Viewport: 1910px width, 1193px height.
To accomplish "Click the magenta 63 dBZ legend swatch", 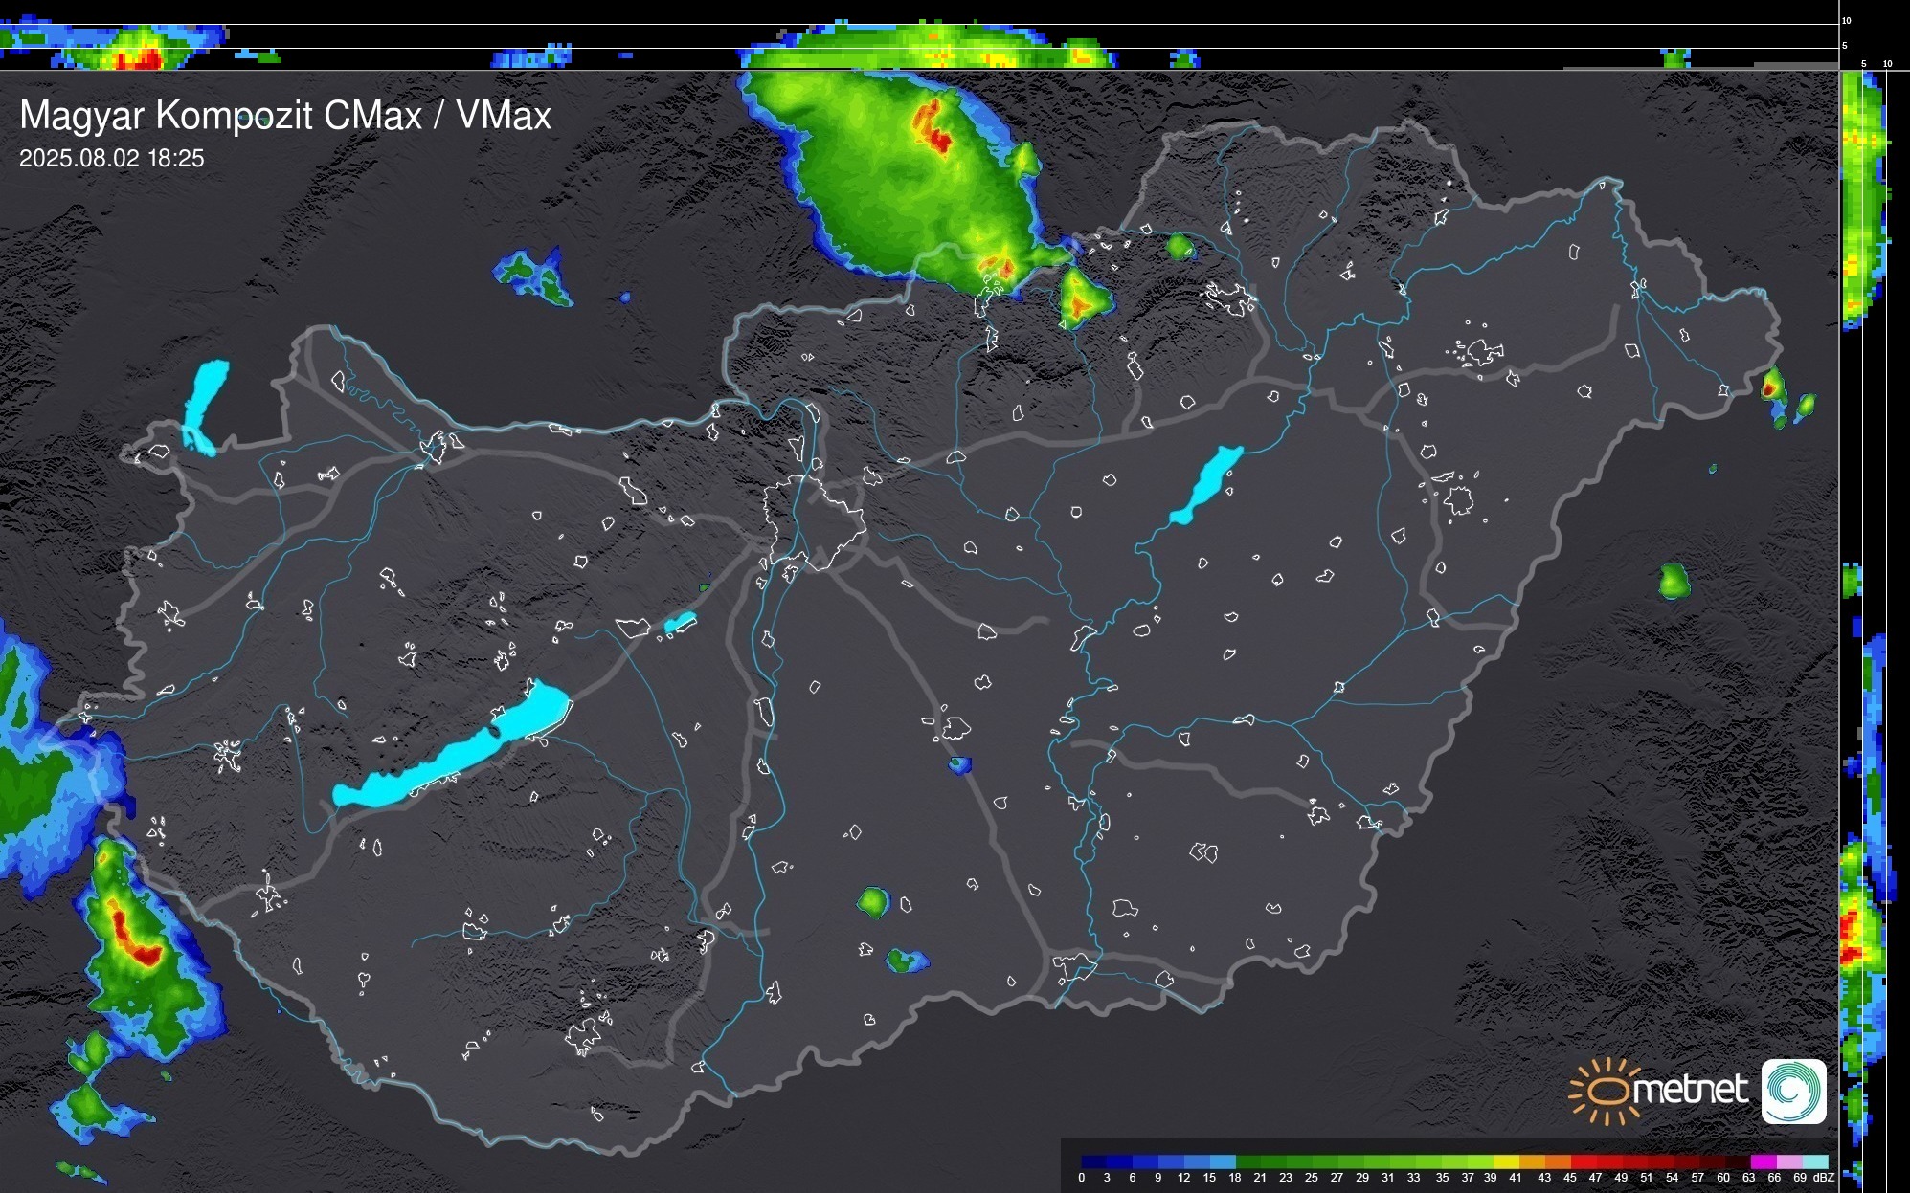I will click(x=1763, y=1161).
